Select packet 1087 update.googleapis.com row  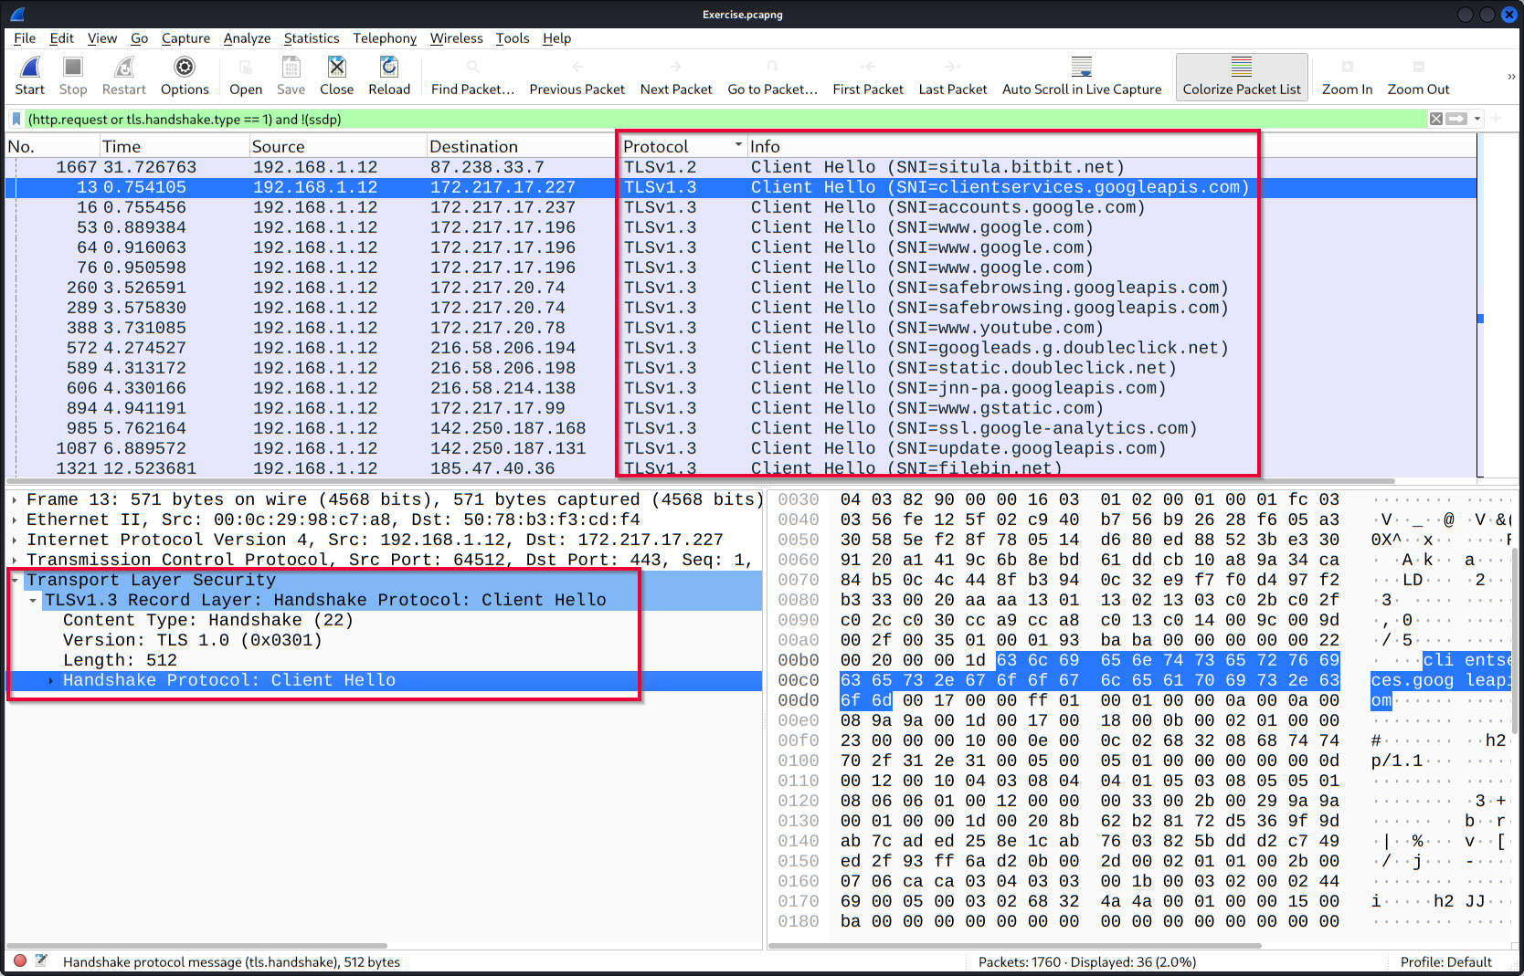coord(740,448)
